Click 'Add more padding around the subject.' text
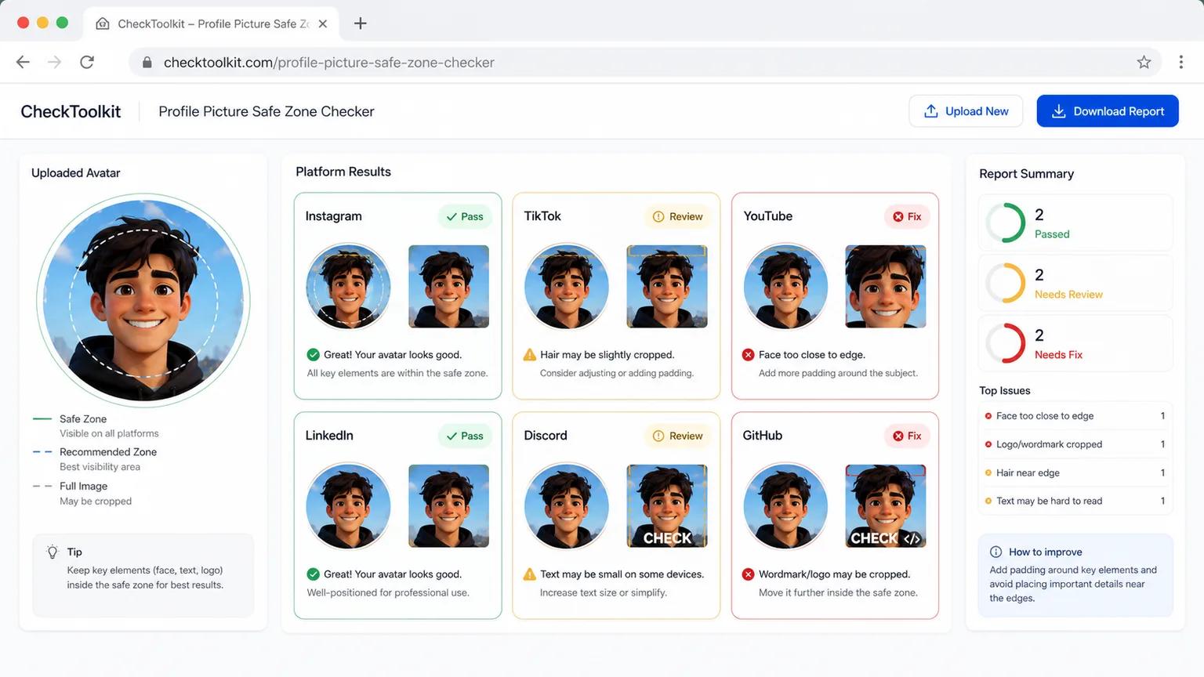 tap(838, 373)
